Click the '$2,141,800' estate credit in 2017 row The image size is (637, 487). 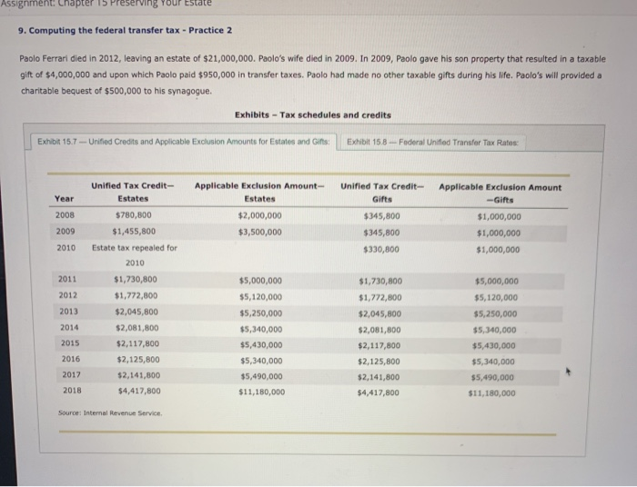pyautogui.click(x=139, y=375)
